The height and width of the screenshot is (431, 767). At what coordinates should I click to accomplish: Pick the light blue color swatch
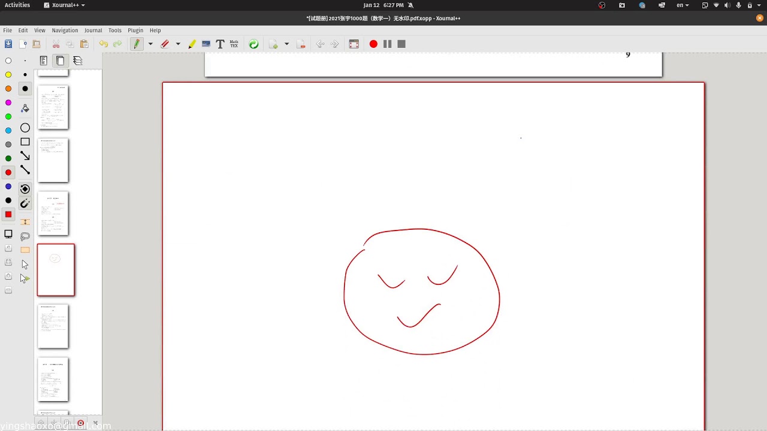(x=8, y=130)
